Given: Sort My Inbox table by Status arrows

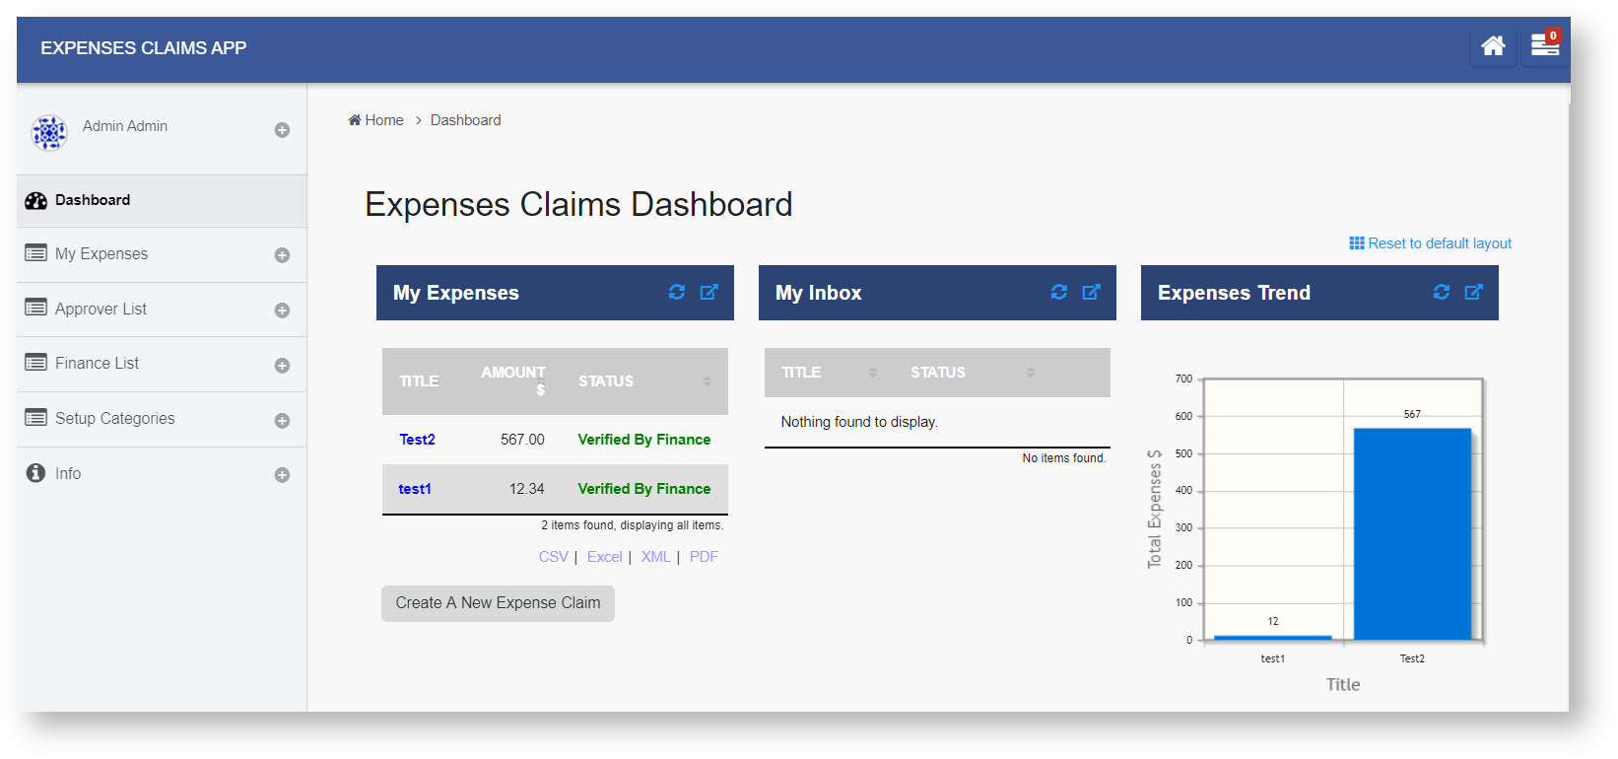Looking at the screenshot, I should [x=1031, y=373].
